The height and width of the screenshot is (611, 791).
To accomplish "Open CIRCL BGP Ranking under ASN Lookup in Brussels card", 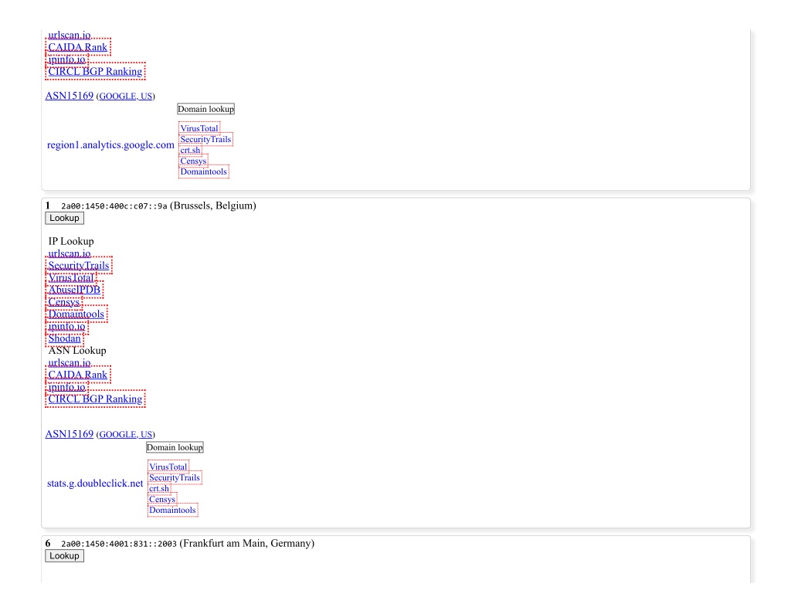I will 95,399.
